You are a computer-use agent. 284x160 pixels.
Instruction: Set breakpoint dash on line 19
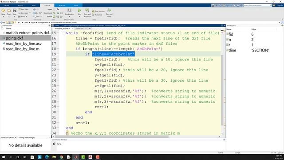(58, 54)
